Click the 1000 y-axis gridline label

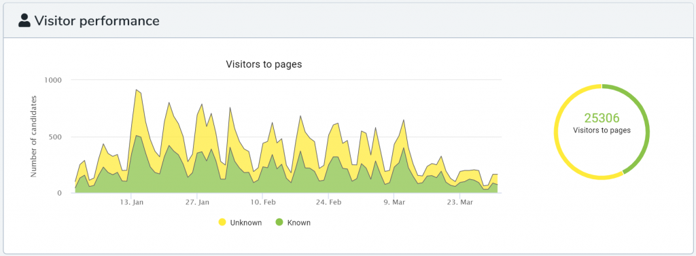(53, 80)
